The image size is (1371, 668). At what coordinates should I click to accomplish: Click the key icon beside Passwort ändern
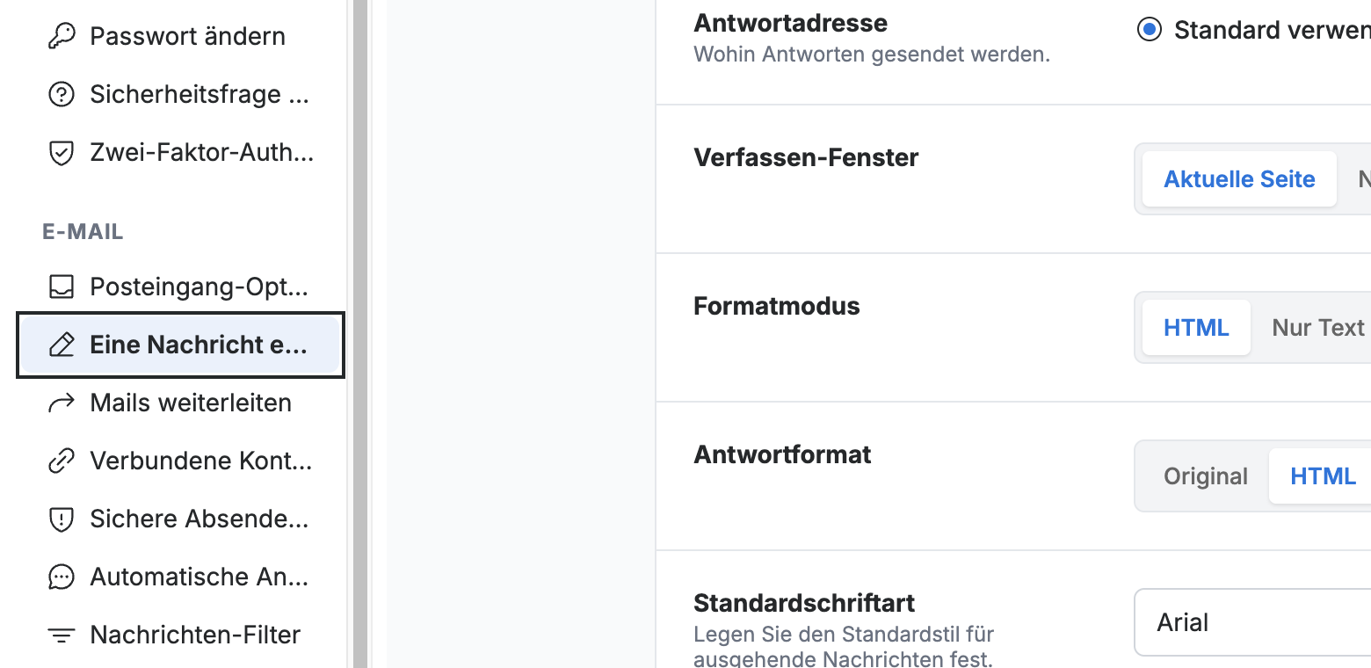click(x=61, y=36)
